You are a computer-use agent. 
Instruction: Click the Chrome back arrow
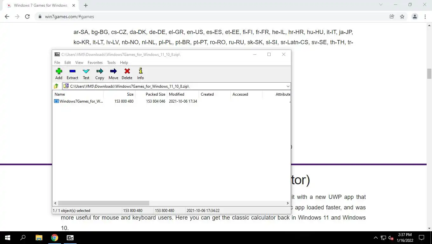click(7, 17)
